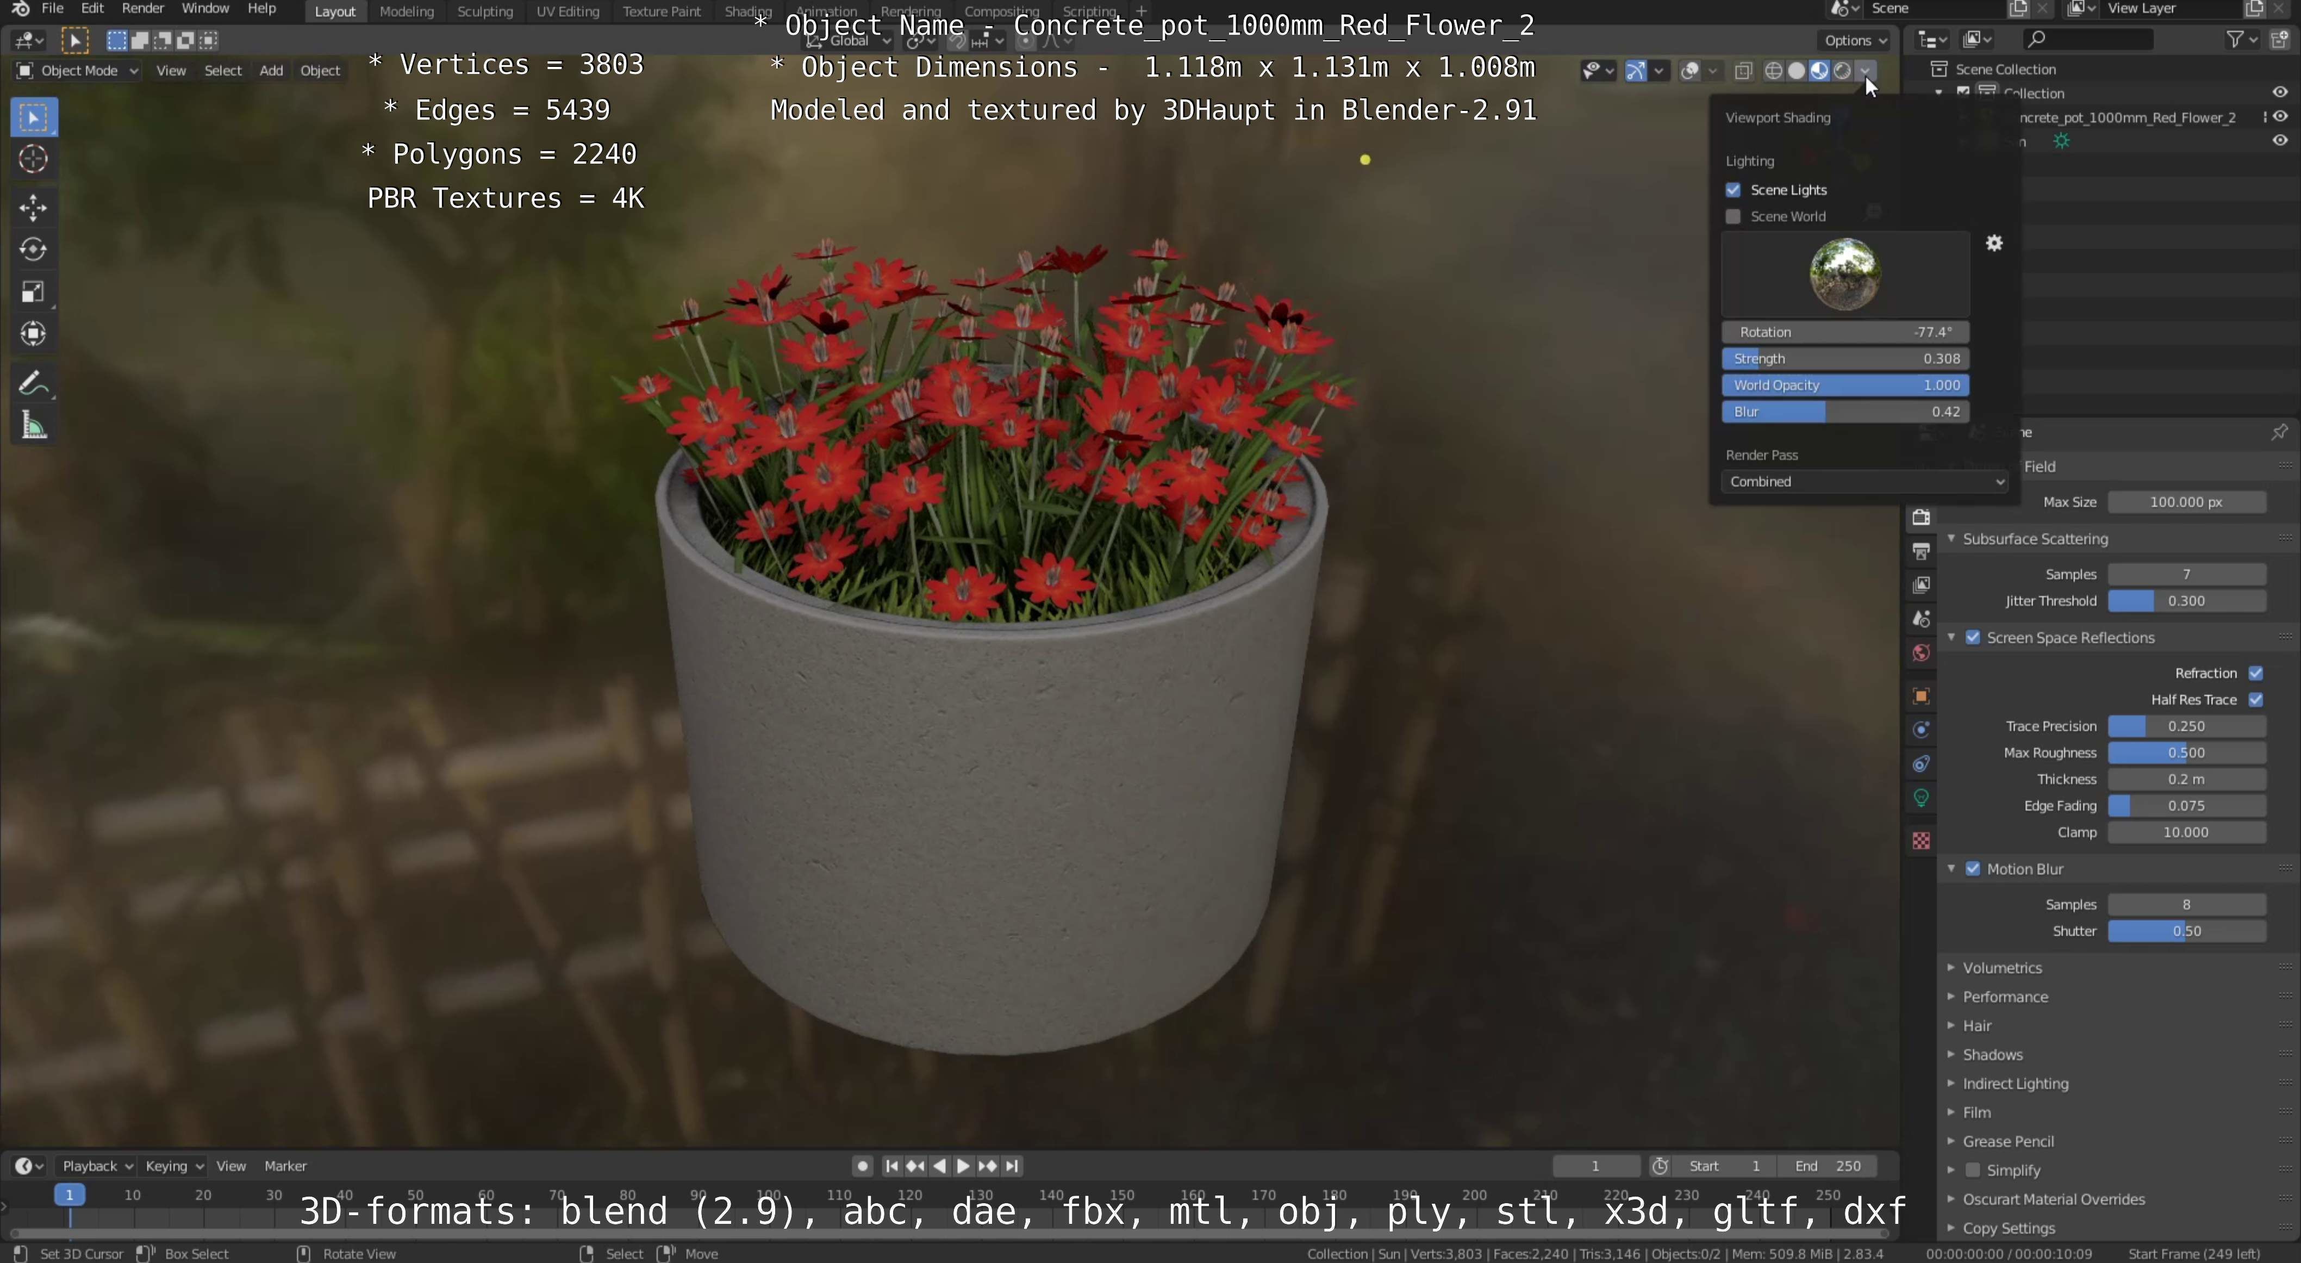Click the HDRI sphere preview thumbnail
This screenshot has height=1263, width=2301.
(x=1844, y=273)
